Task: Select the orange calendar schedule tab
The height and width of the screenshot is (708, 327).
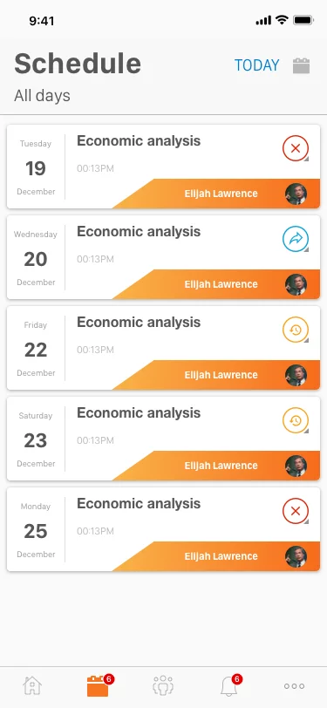Action: tap(98, 686)
